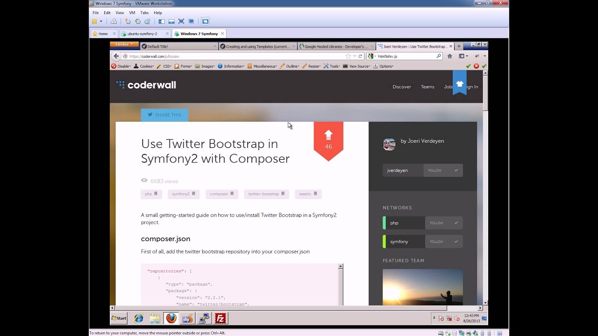Click the Firefox home icon
Screen dimensions: 598x336
(x=449, y=56)
